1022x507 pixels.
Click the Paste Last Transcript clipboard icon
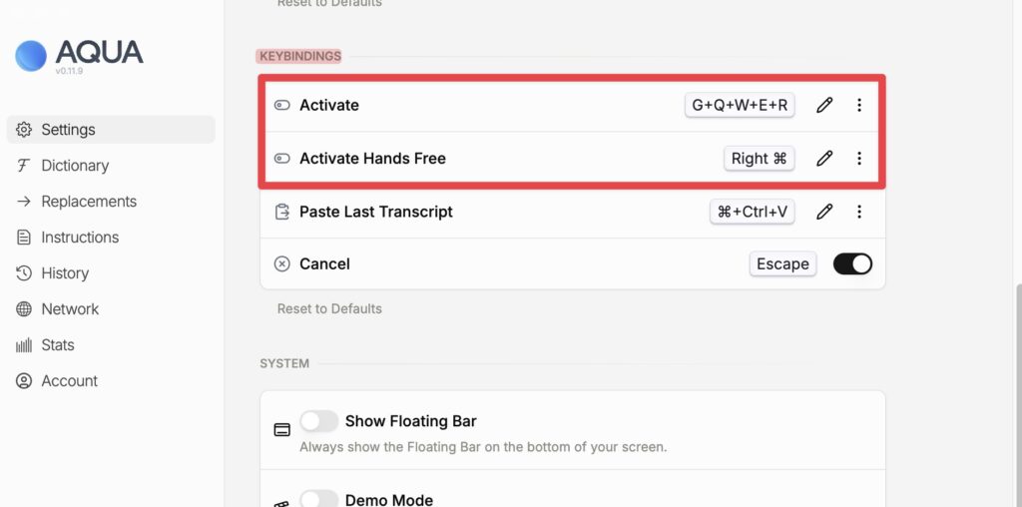click(x=282, y=212)
